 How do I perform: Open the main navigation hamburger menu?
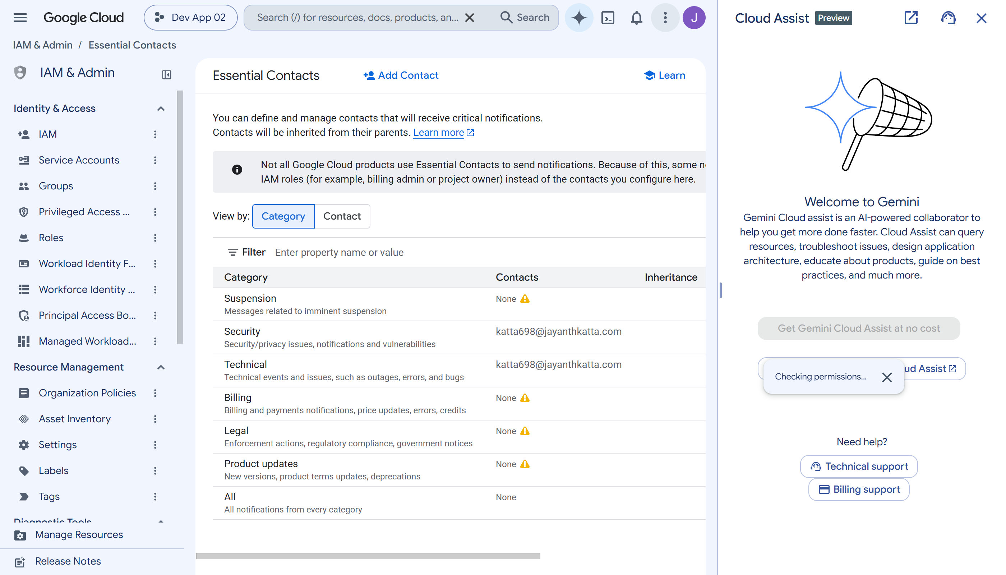(x=20, y=18)
